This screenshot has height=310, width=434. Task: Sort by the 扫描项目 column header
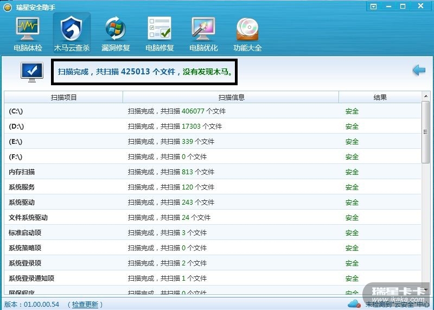pyautogui.click(x=63, y=98)
